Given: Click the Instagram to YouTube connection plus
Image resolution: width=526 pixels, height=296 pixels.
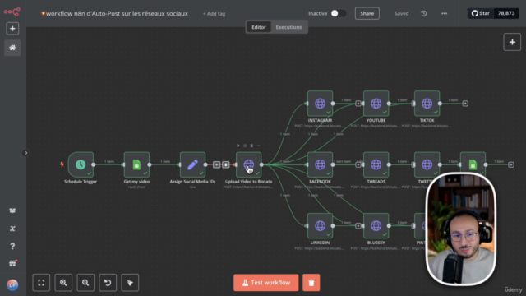Looking at the screenshot, I should pos(358,104).
